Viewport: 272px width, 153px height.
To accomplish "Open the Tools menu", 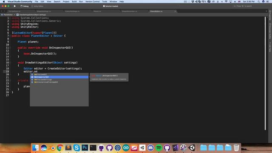I will coord(105,2).
